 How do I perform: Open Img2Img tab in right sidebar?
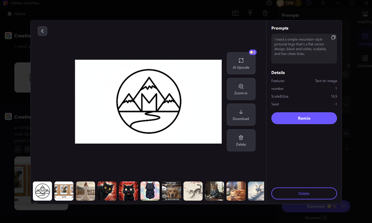(x=365, y=17)
